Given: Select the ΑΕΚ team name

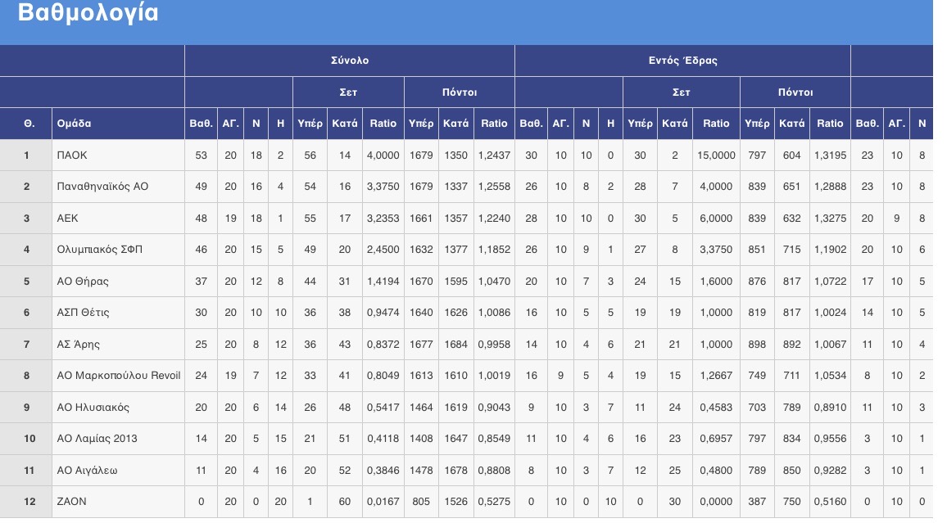Looking at the screenshot, I should click(68, 219).
